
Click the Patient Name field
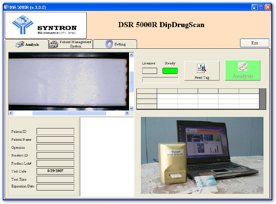(55, 139)
